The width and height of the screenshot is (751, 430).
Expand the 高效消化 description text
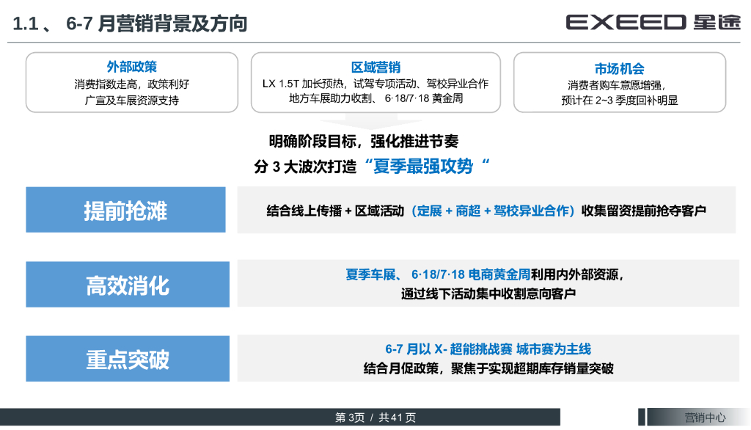coord(484,284)
